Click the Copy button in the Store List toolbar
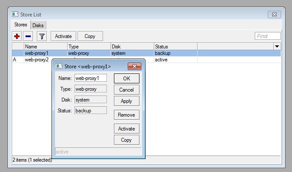This screenshot has width=292, height=172. (x=90, y=36)
